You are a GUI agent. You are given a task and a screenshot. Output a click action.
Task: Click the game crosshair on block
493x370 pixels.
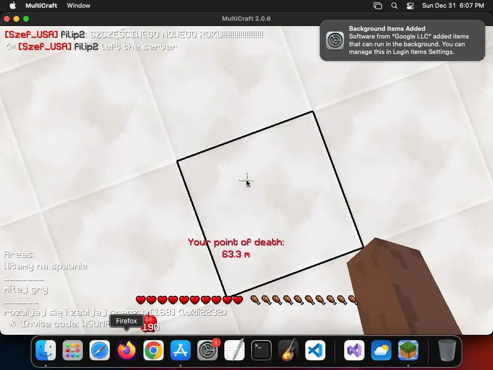(x=246, y=180)
